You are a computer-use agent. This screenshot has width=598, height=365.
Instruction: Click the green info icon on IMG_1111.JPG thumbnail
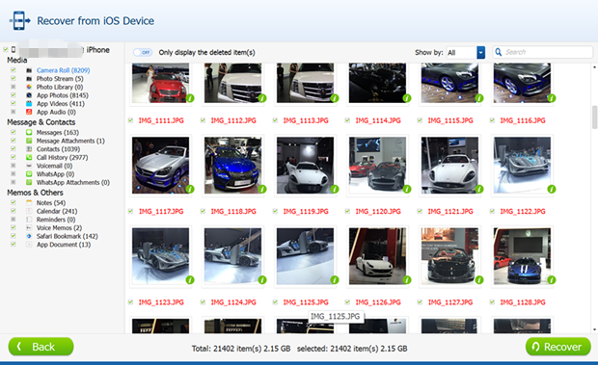190,98
